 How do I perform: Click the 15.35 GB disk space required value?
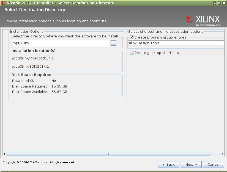tap(59, 86)
